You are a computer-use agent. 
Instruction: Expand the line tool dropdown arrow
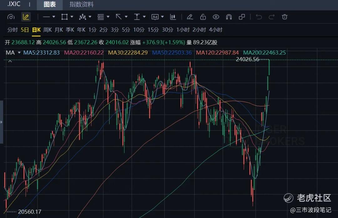click(x=54, y=17)
